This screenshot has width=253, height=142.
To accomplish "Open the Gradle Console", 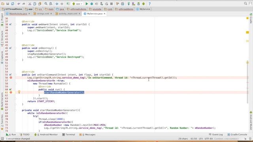I will point(237,135).
